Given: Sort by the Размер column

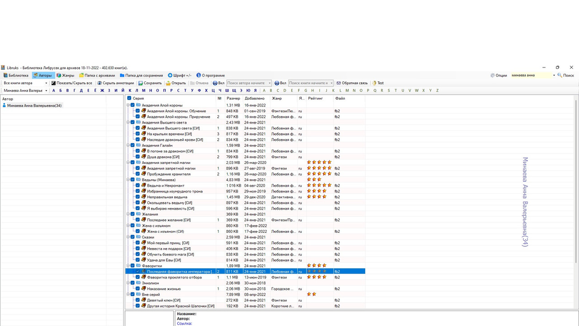Looking at the screenshot, I should [x=234, y=98].
